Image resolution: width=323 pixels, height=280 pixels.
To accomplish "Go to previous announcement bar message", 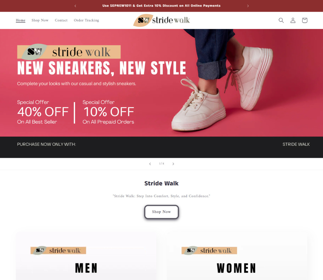I will point(75,6).
